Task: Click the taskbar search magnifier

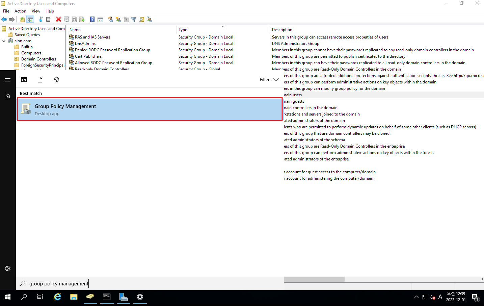Action: point(24,297)
